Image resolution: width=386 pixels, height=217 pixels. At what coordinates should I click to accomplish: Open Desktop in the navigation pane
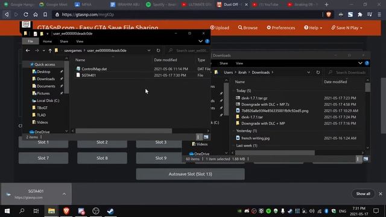tap(43, 72)
